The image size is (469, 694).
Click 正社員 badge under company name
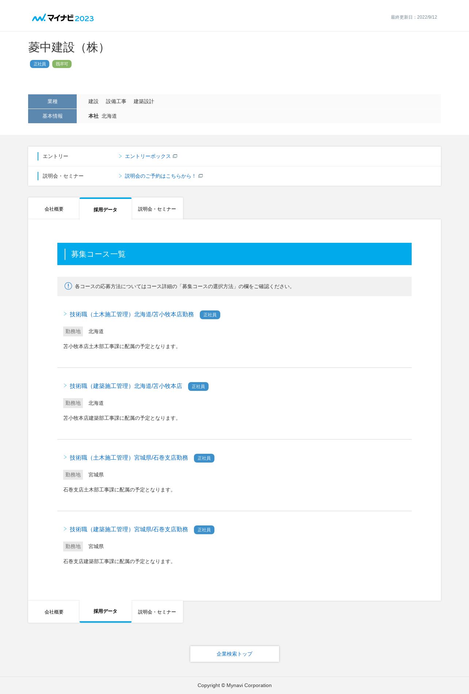pos(39,64)
